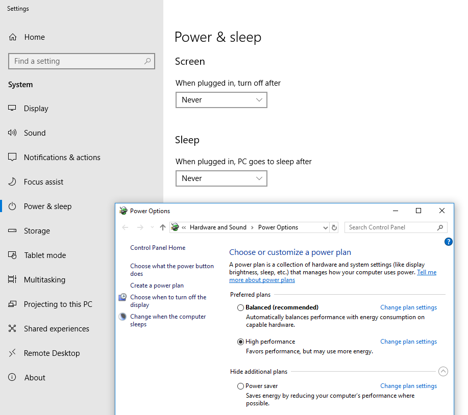Go to Remote Desktop settings

[x=52, y=353]
